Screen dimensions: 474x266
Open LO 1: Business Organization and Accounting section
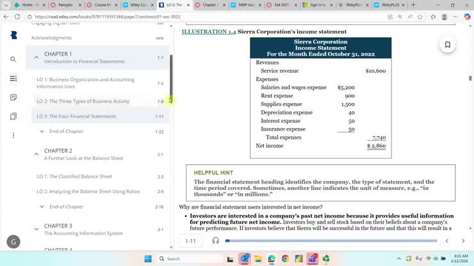100,83
